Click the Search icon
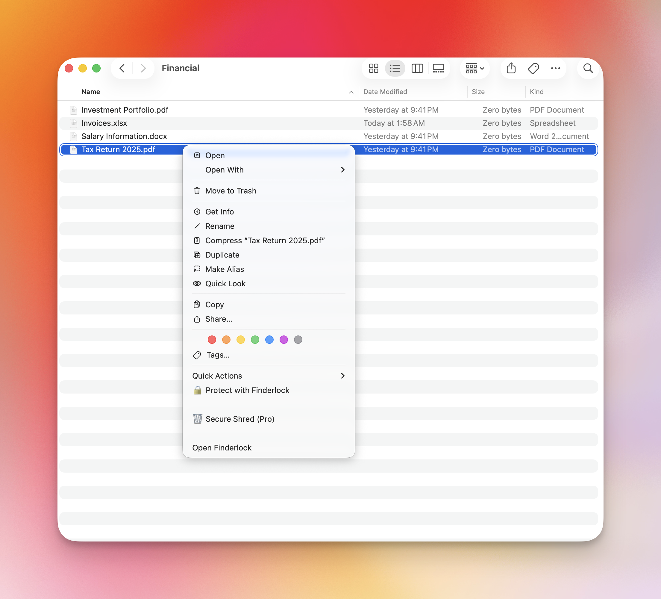 (588, 68)
